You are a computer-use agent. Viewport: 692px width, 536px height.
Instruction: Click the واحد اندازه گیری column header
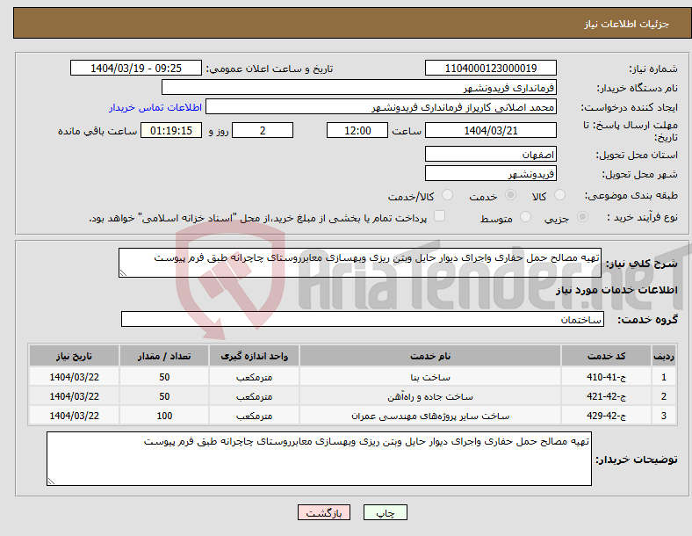(x=254, y=356)
